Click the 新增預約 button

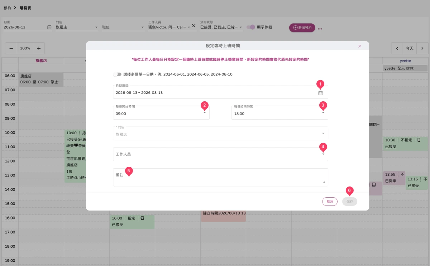click(x=302, y=28)
